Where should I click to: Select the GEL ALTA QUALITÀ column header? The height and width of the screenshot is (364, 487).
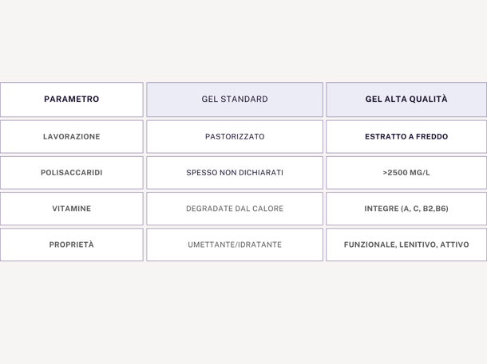406,100
